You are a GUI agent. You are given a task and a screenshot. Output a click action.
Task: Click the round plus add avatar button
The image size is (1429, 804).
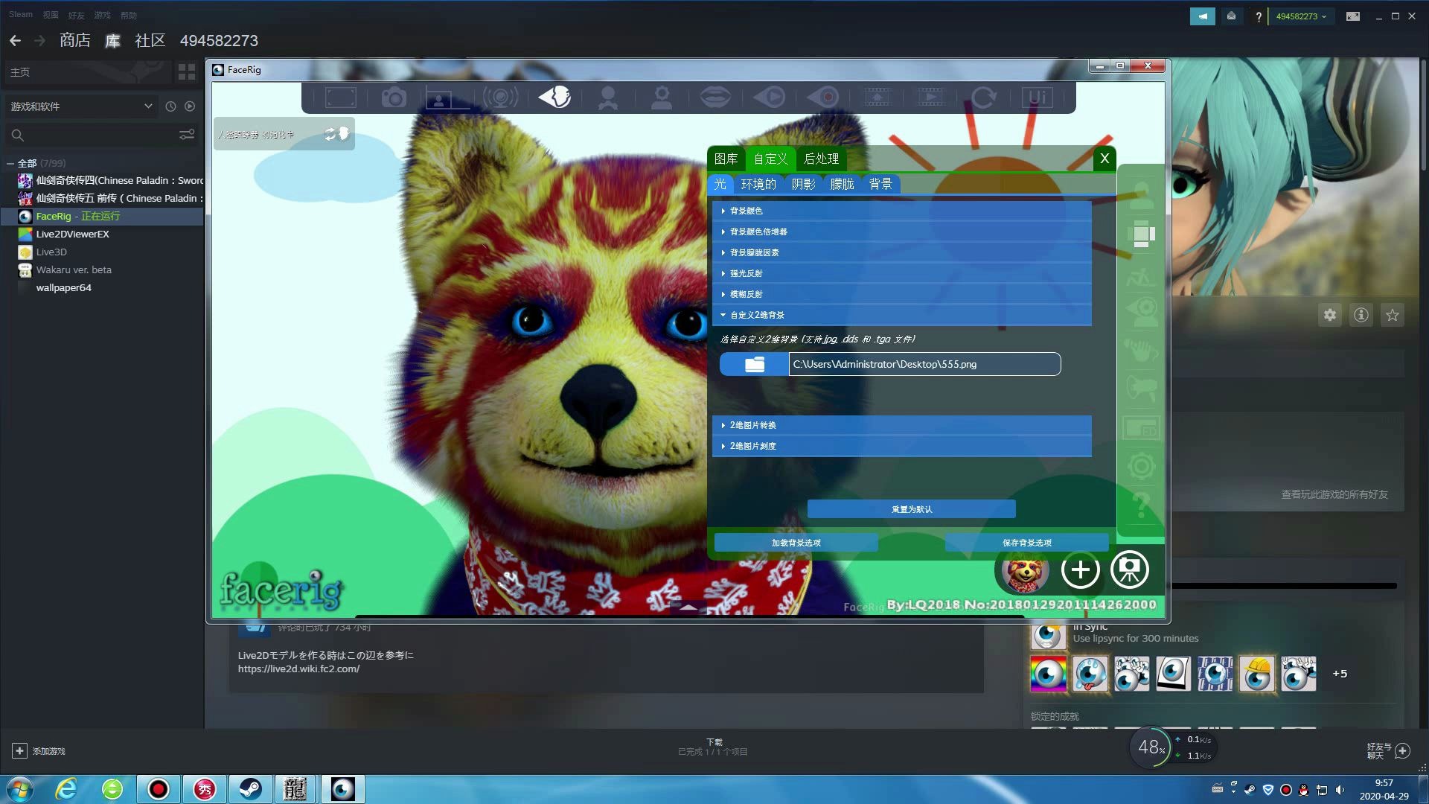(x=1080, y=570)
